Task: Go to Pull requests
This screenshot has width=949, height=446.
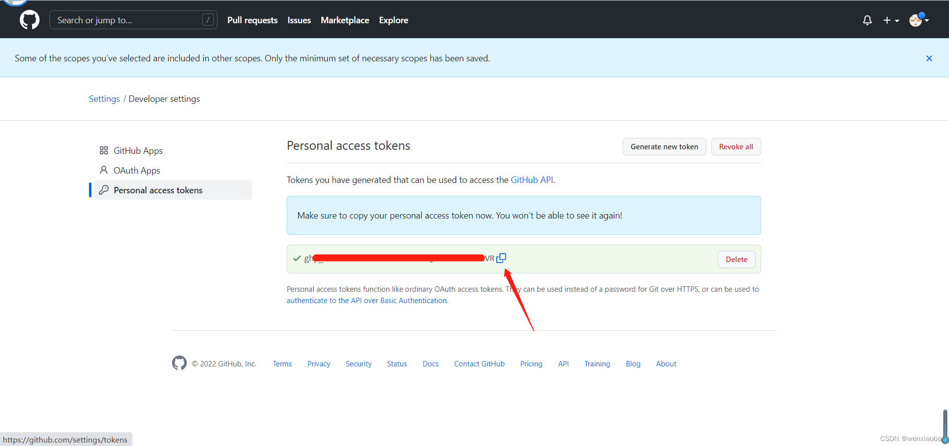Action: [253, 20]
